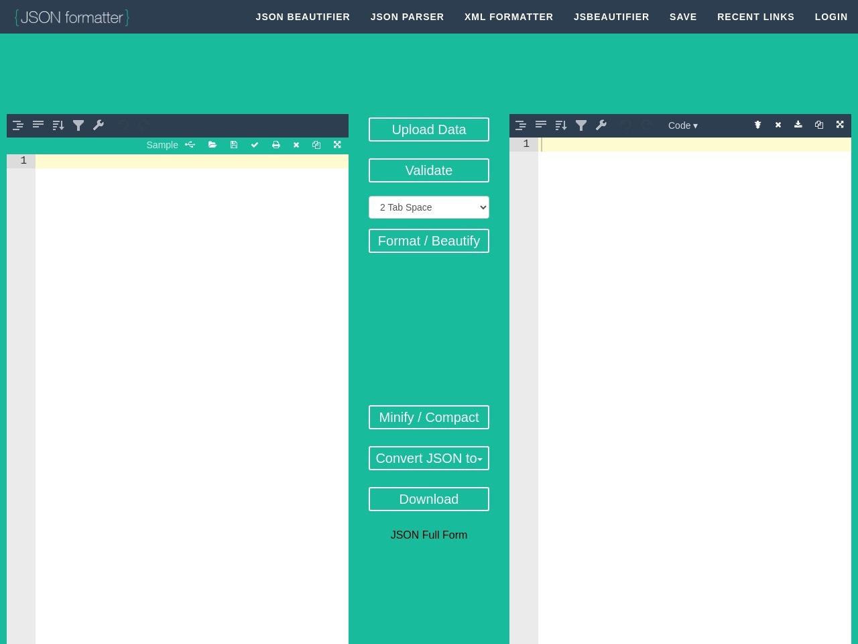858x644 pixels.
Task: Sort contents icon in left editor
Action: [x=58, y=125]
